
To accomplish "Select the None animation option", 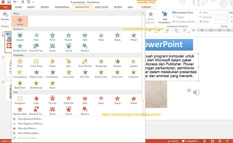I will (20, 21).
